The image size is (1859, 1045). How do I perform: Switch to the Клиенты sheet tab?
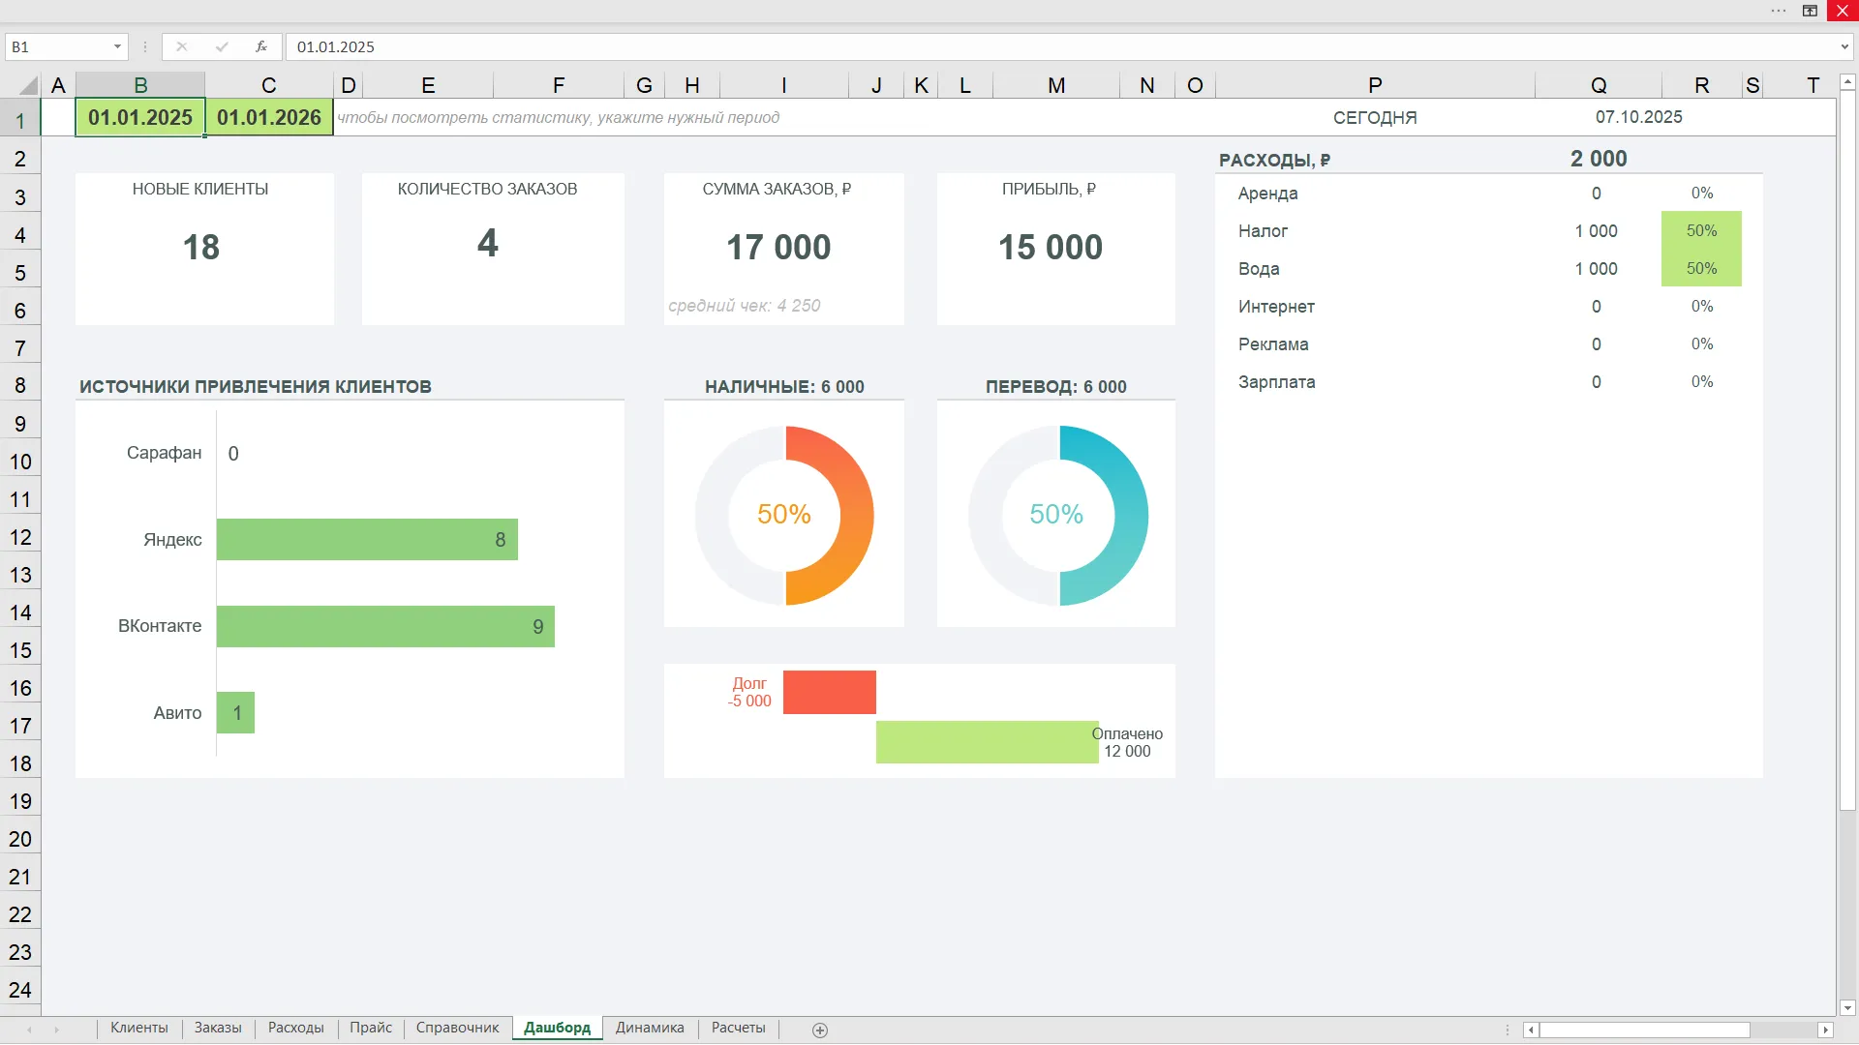pyautogui.click(x=138, y=1028)
